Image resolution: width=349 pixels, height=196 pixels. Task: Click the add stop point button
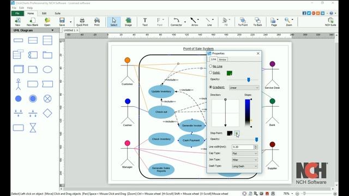click(x=237, y=133)
